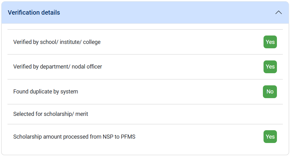290x157 pixels.
Task: Click Yes badge for PFMS processing
Action: [270, 136]
